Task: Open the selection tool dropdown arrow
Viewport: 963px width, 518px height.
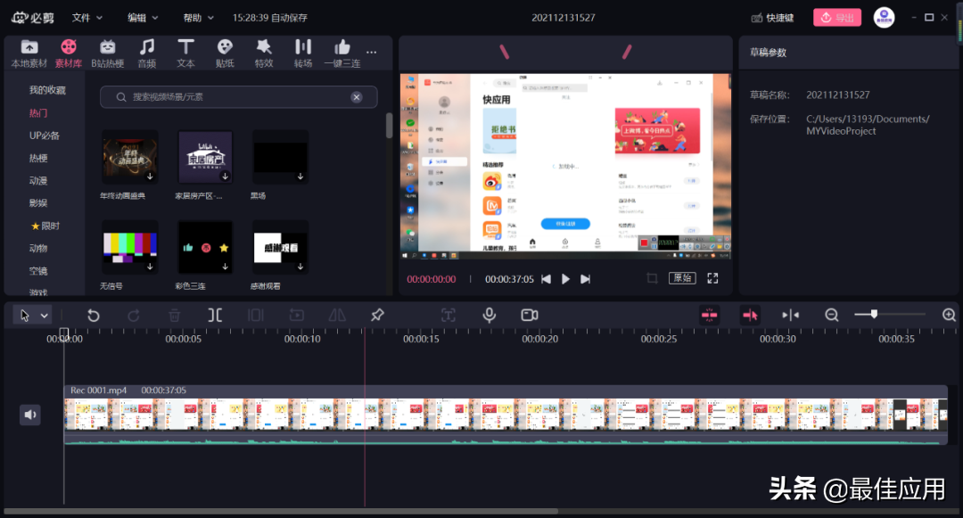Action: tap(45, 316)
